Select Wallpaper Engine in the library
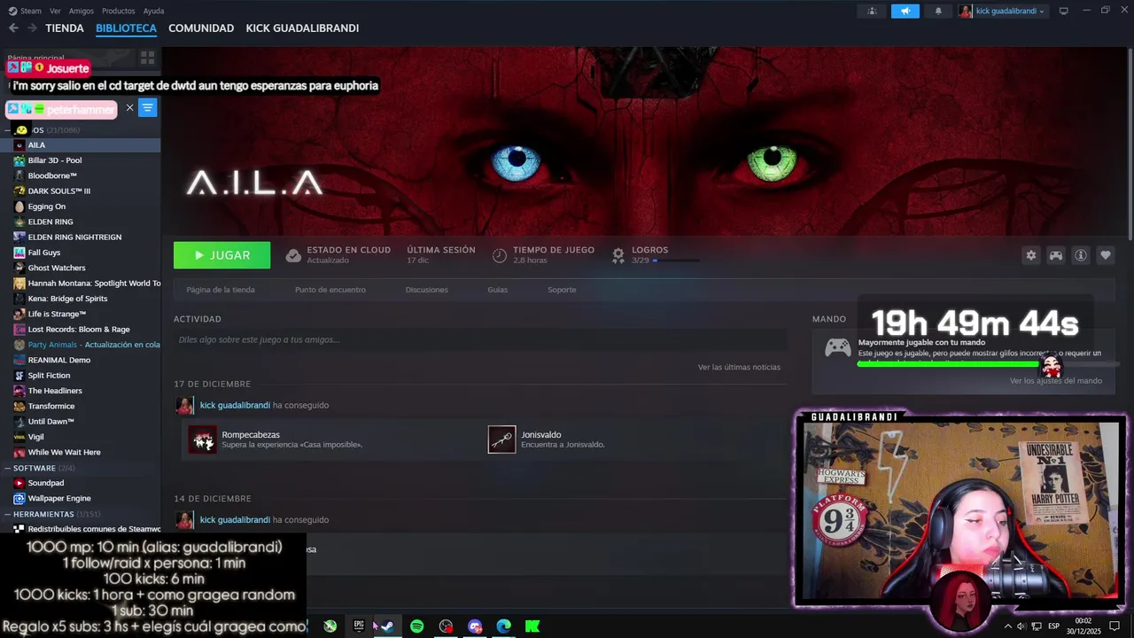The image size is (1134, 638). 80,498
